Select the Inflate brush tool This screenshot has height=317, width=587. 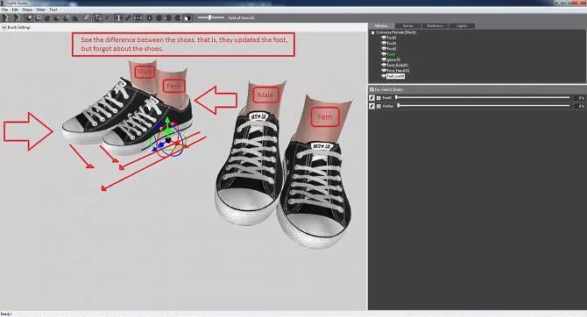[x=47, y=18]
